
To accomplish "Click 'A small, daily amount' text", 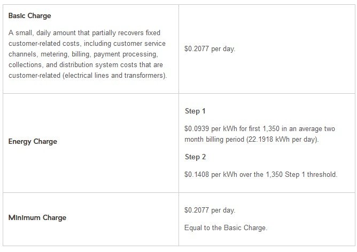I will (x=42, y=32).
